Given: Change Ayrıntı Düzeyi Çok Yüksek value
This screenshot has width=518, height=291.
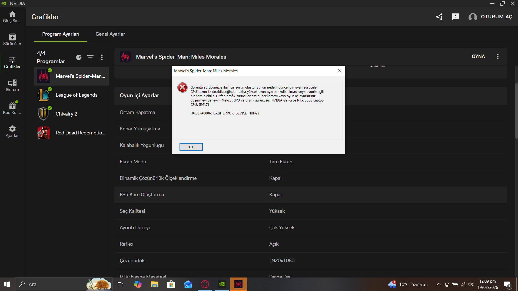Looking at the screenshot, I should coord(282,228).
